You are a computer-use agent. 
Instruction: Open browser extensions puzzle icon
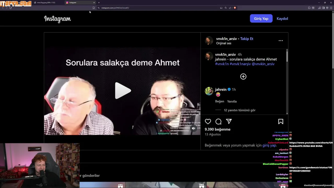click(309, 8)
